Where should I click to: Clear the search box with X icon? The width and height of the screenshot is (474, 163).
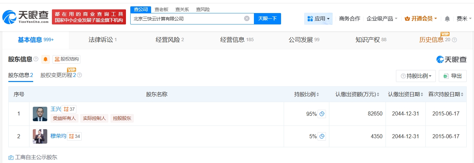click(247, 18)
